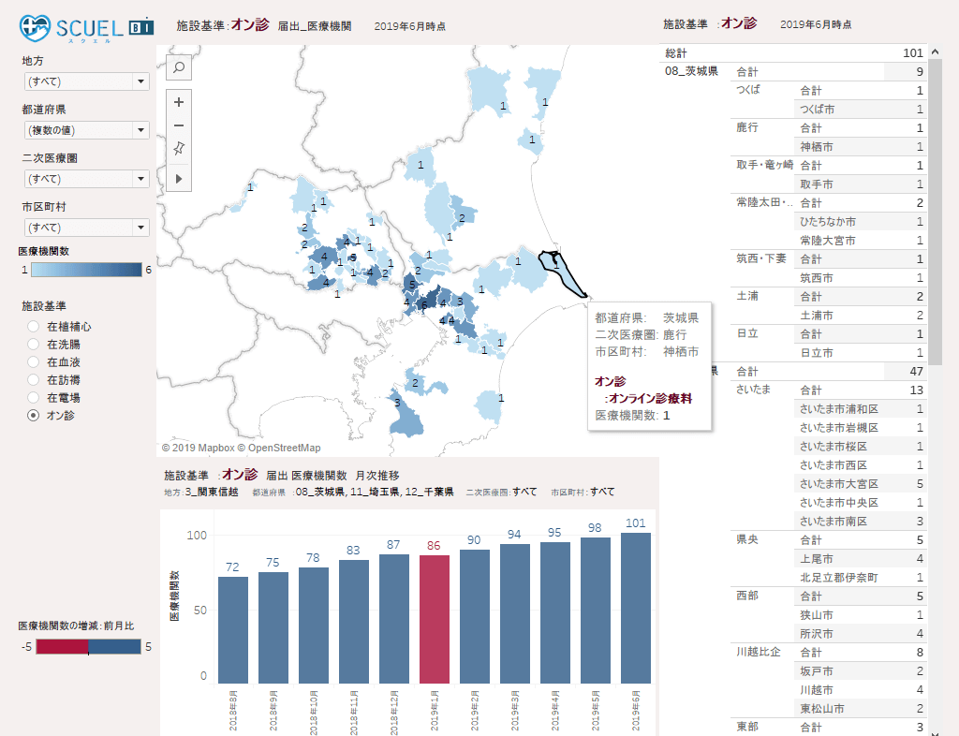Screen dimensions: 959x736
Task: Open the 地方 region dropdown
Action: [85, 81]
